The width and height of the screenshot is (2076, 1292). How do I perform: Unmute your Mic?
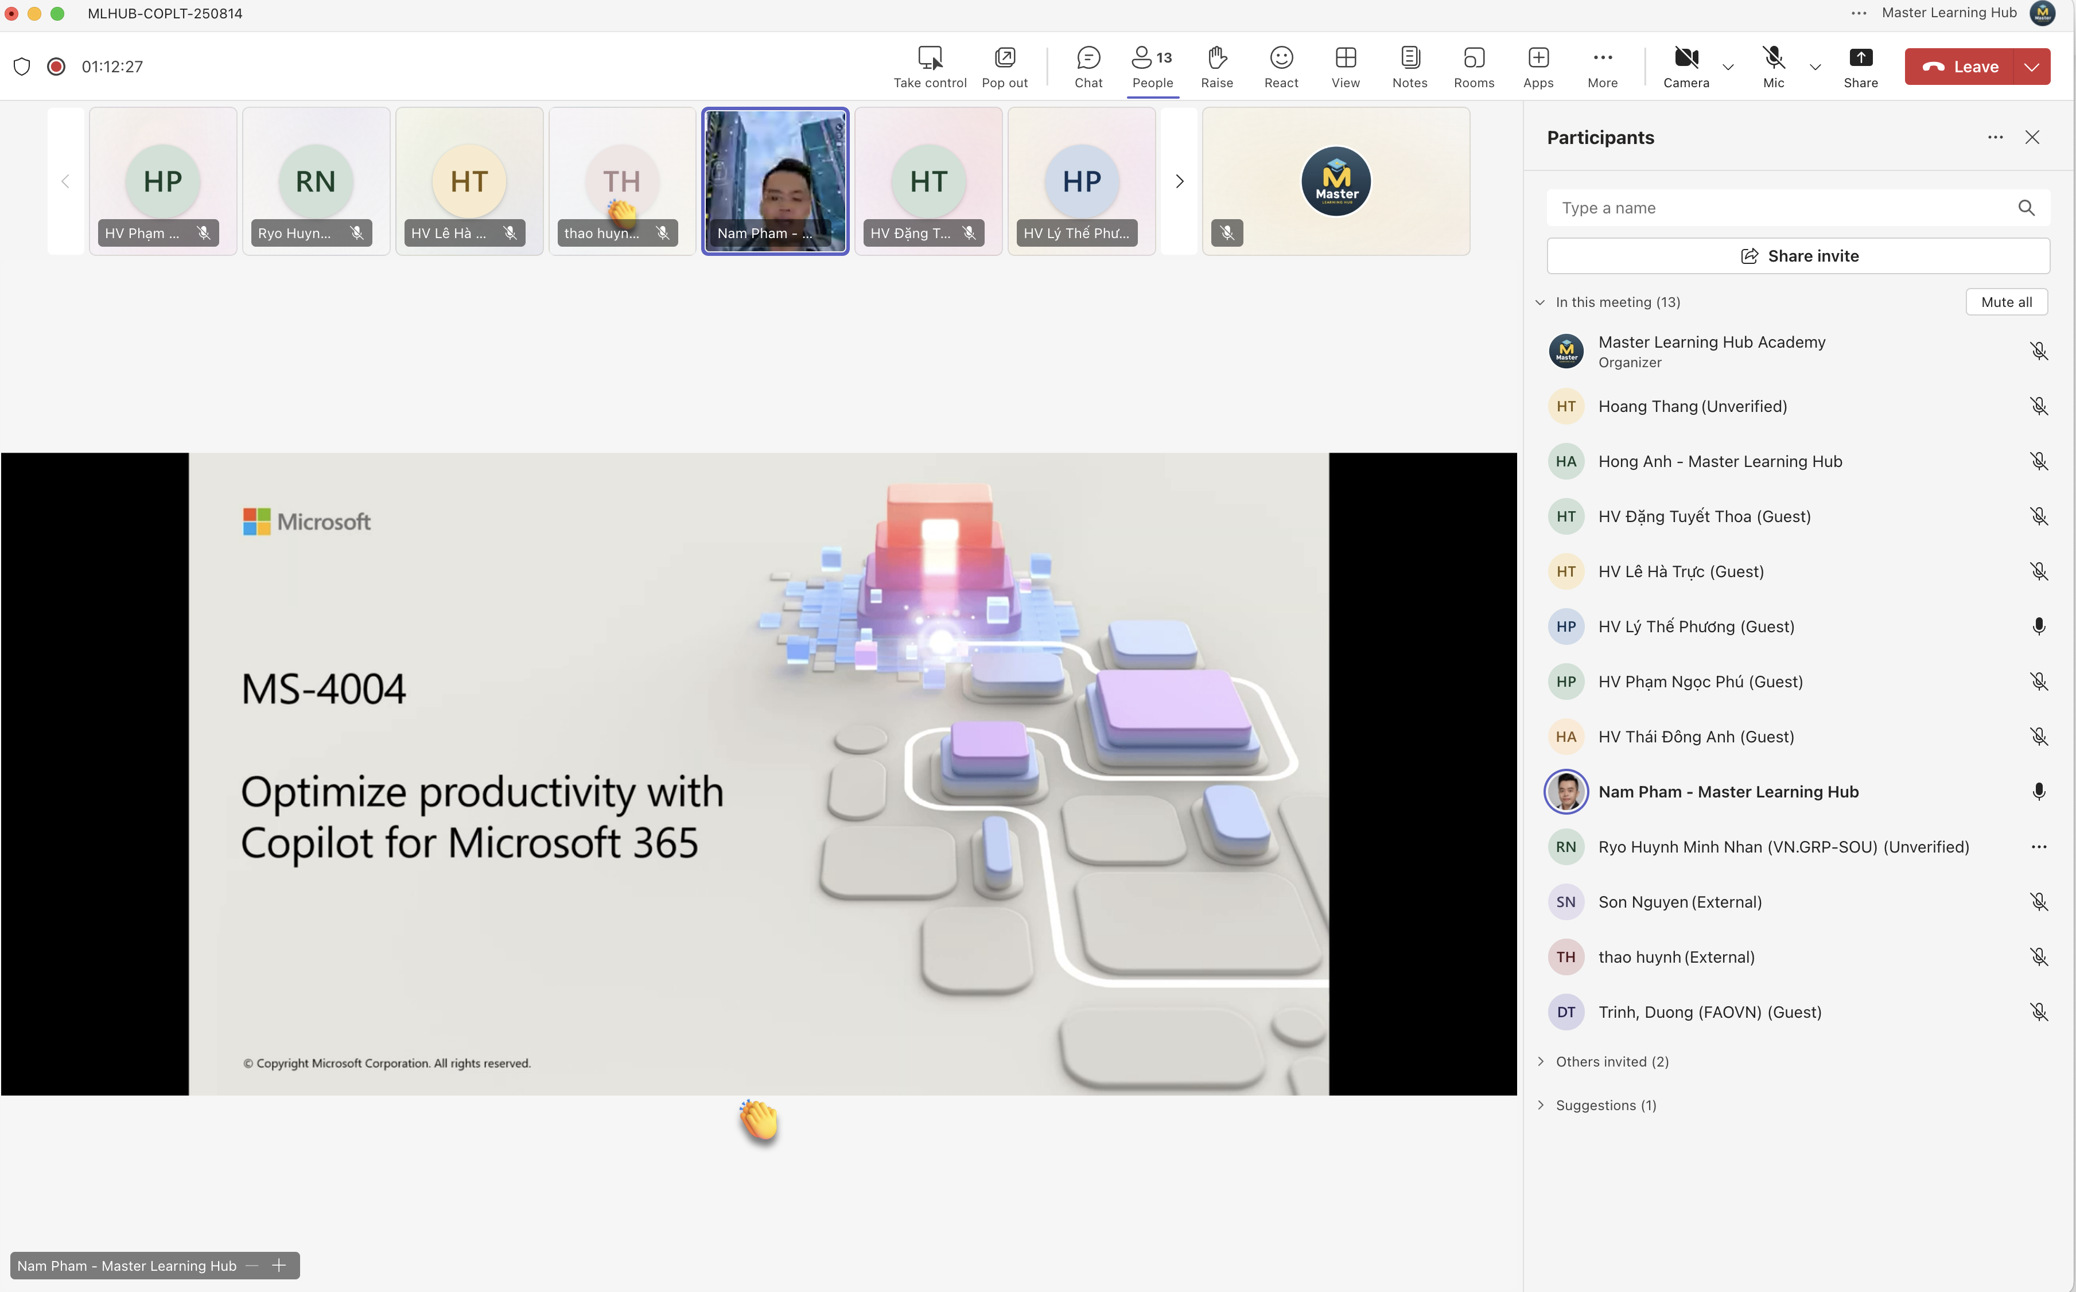[x=1774, y=67]
